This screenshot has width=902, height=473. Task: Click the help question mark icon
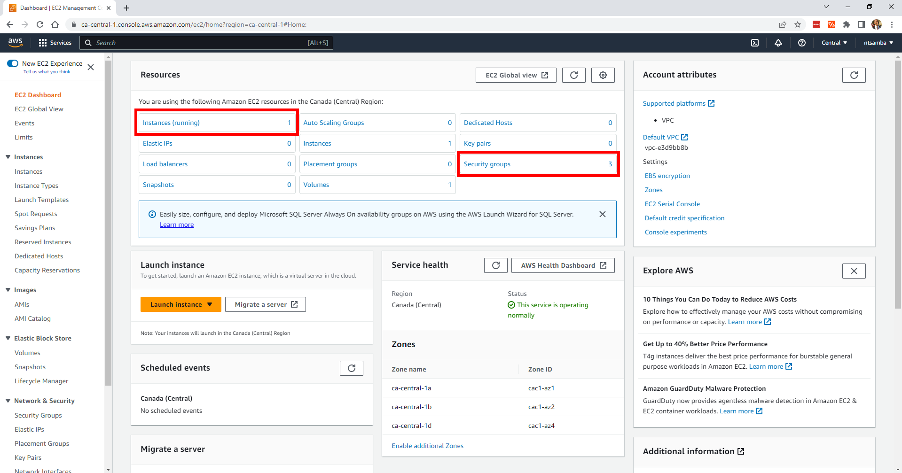click(802, 43)
